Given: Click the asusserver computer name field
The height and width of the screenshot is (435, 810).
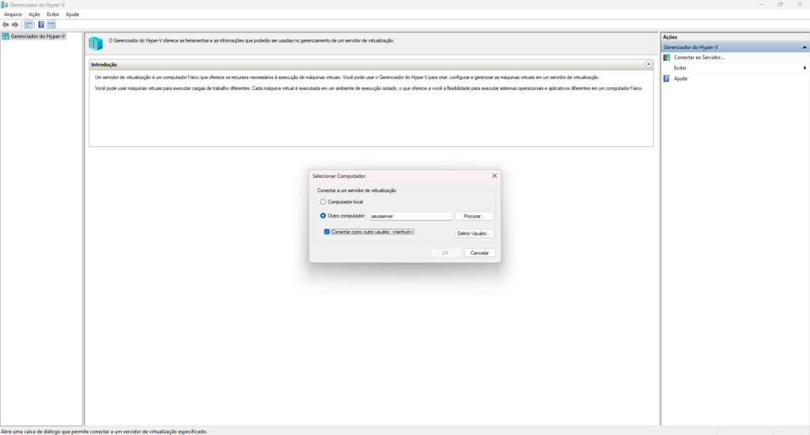Looking at the screenshot, I should click(x=411, y=216).
